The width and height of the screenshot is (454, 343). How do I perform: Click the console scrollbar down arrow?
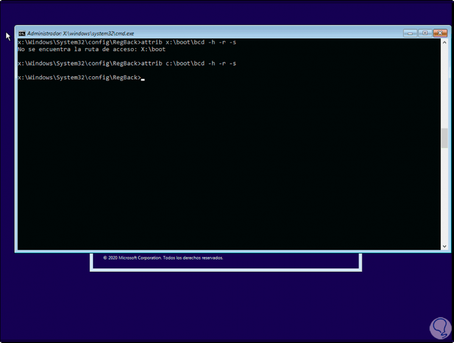click(444, 246)
